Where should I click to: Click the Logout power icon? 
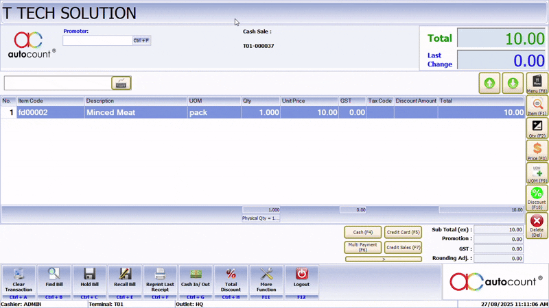tap(301, 275)
